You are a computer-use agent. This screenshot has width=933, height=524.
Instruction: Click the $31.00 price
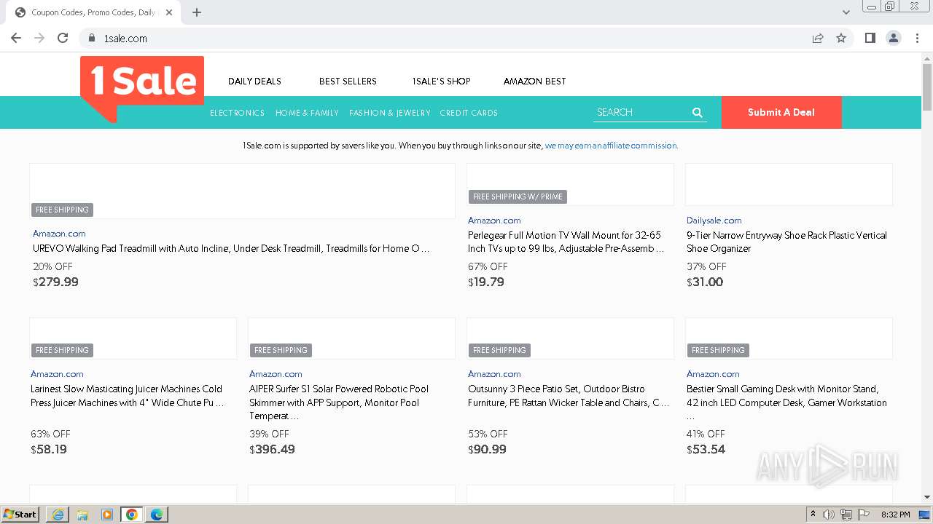pos(705,282)
